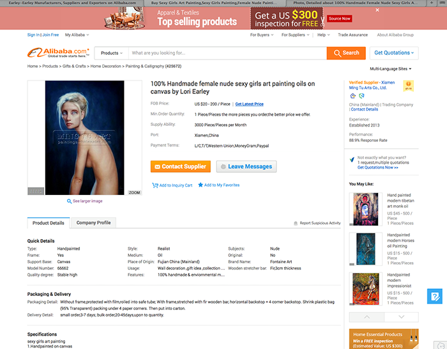Open the blue floating feedback icon
The width and height of the screenshot is (447, 349).
pos(435,296)
